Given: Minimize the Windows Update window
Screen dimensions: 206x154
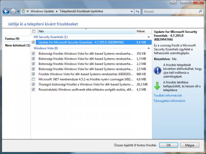Looking at the screenshot, I should coord(184,2).
